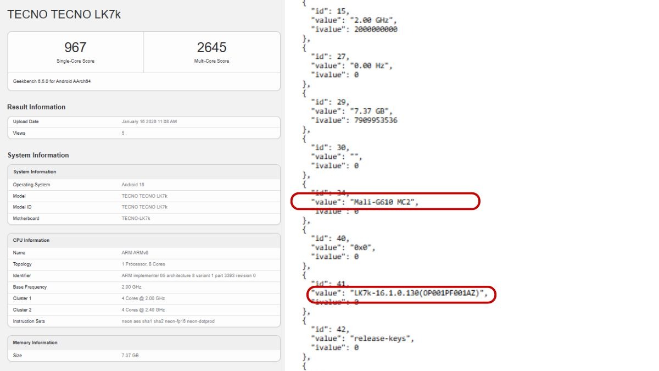The image size is (659, 371).
Task: Click the Upload Date label
Action: point(26,121)
